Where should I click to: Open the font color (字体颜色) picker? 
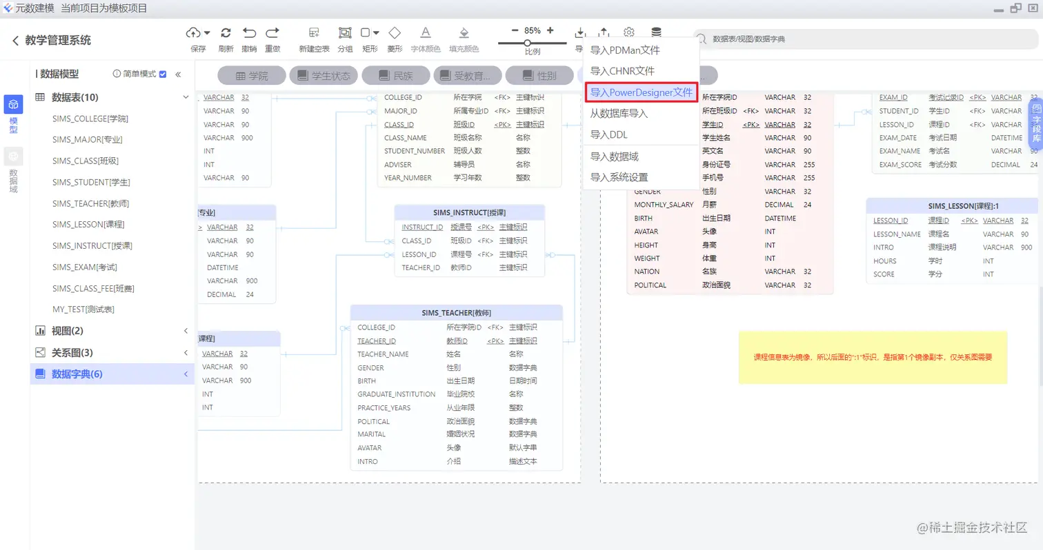point(426,32)
